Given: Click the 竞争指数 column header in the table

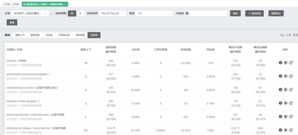Looking at the screenshot, I should [x=186, y=50].
